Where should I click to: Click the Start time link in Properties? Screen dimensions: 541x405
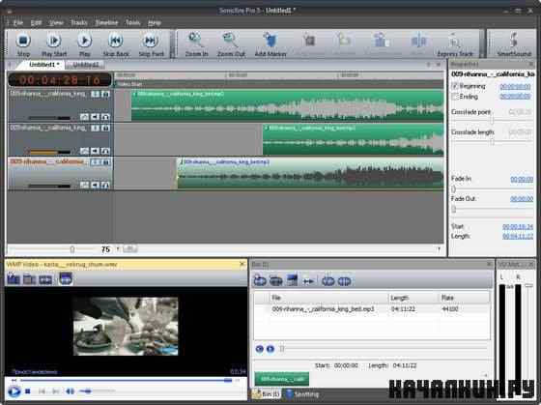click(518, 226)
